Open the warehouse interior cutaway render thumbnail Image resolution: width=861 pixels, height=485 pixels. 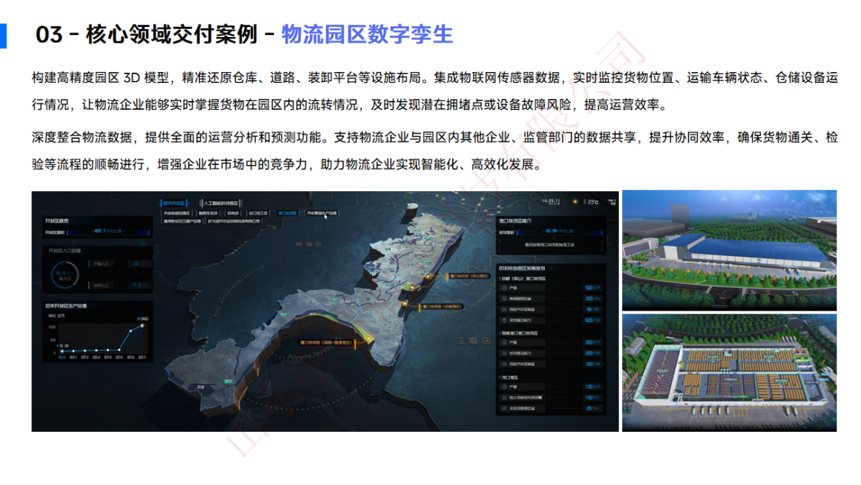(729, 373)
